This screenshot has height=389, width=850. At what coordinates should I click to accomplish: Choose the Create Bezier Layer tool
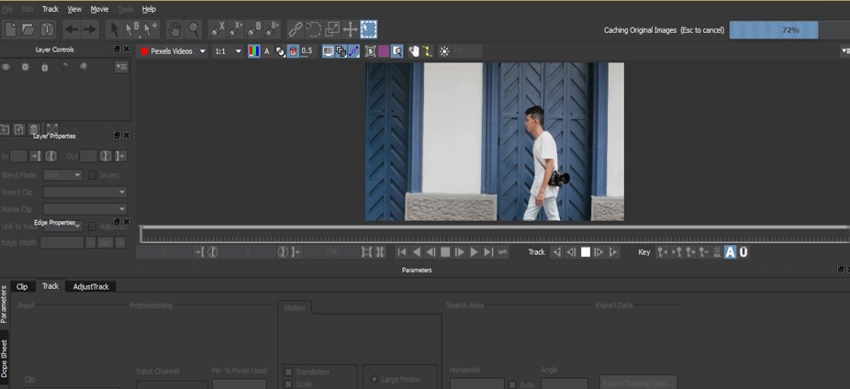click(255, 29)
